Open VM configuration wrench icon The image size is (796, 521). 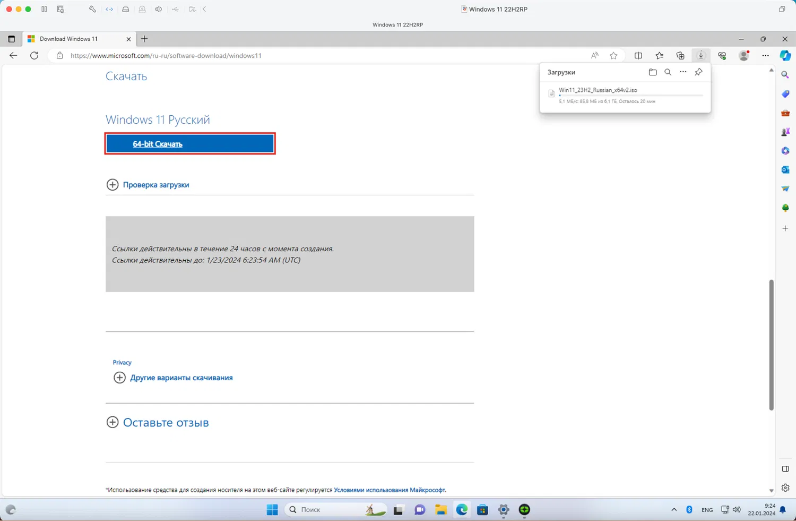[x=92, y=9]
